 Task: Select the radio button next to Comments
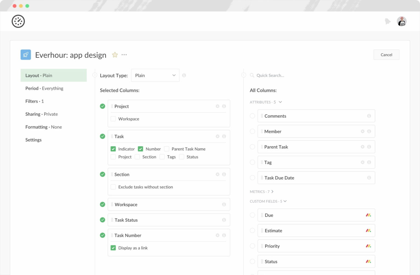252,116
